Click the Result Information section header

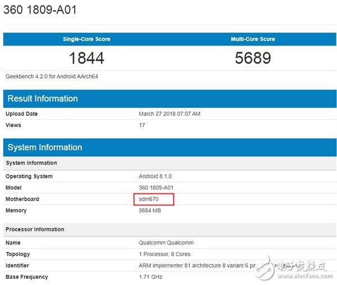coord(43,98)
